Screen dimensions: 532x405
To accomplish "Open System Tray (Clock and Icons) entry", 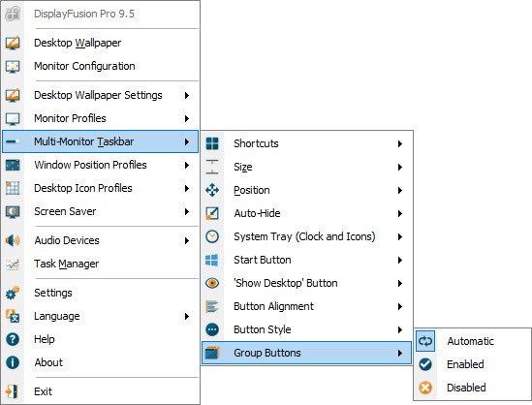I will tap(306, 236).
